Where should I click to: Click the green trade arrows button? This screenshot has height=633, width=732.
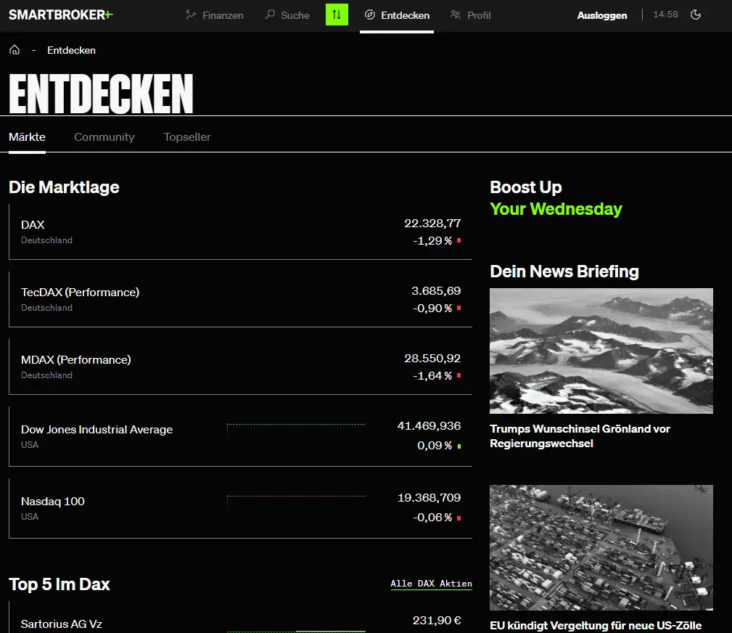pos(337,15)
